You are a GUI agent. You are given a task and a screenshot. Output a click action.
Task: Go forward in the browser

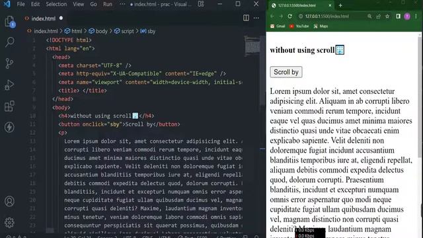pos(281,16)
